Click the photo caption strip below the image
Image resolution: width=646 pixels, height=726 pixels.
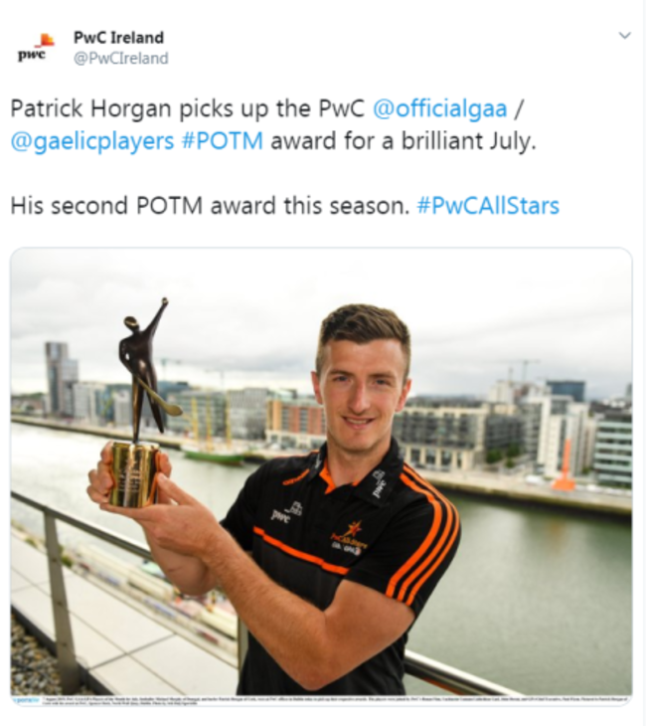point(321,699)
